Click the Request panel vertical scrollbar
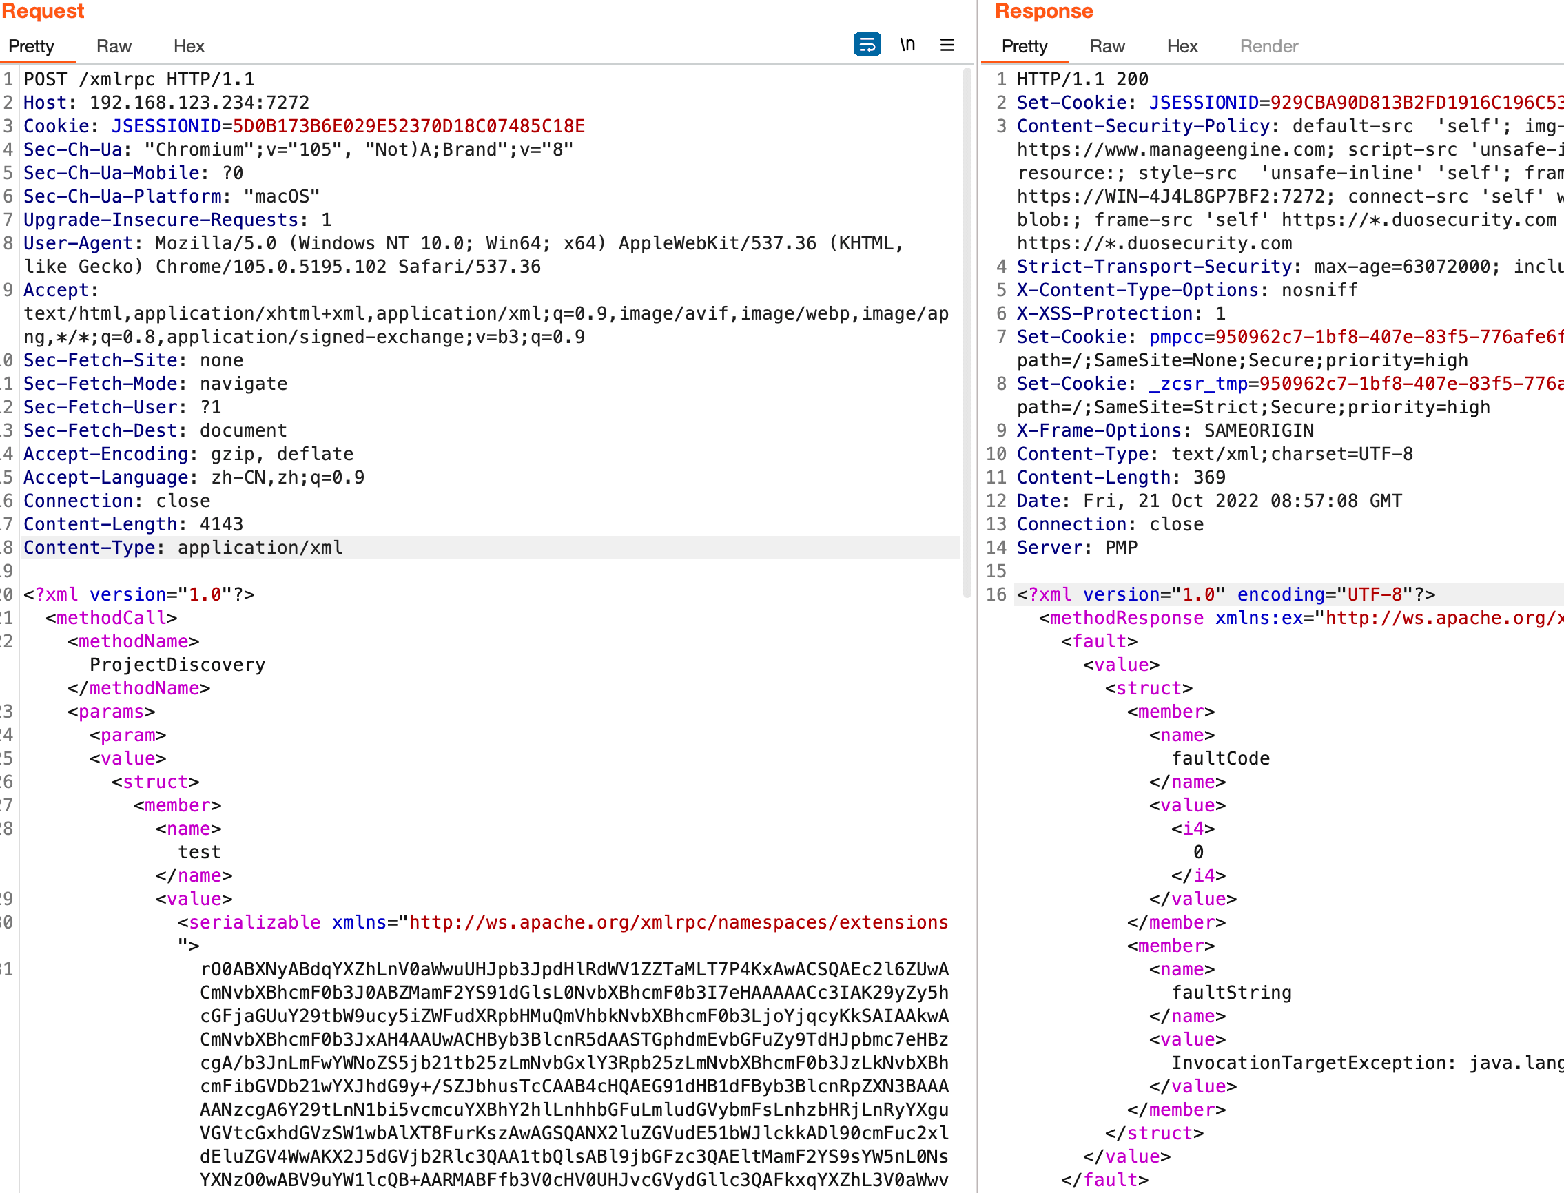This screenshot has width=1564, height=1193. [x=967, y=334]
